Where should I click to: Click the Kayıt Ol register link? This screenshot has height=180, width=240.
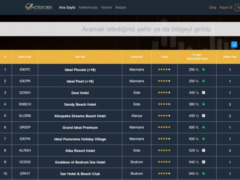[x=226, y=7]
